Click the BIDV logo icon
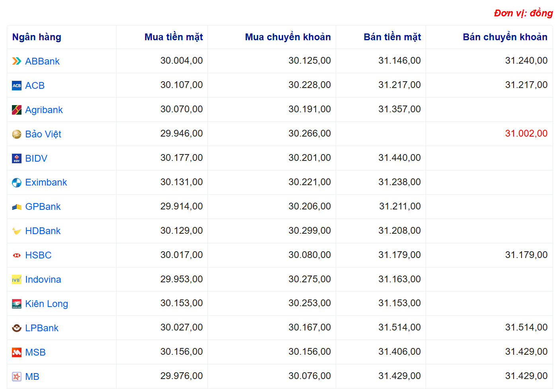 coord(17,158)
